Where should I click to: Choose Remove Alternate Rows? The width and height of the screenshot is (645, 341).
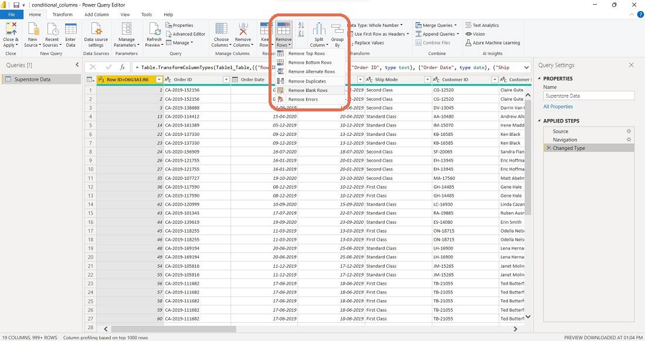(310, 71)
